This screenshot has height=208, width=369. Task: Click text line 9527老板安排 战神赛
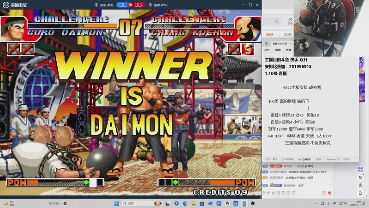(x=302, y=87)
